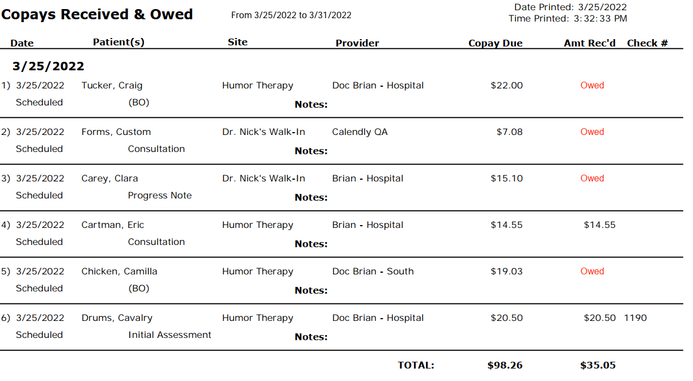The image size is (693, 381).
Task: Select patient Chicken, Camilla
Action: coord(119,272)
